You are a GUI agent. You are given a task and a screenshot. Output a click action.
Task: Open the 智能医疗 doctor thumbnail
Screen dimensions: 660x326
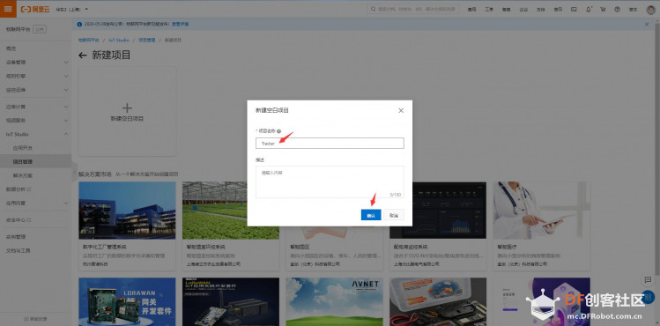[x=541, y=211]
